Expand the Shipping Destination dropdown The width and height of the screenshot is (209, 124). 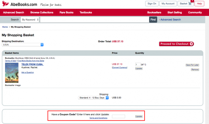(x=23, y=45)
